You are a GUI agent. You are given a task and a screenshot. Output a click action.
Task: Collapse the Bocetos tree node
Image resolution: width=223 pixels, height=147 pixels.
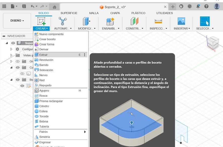11,80
